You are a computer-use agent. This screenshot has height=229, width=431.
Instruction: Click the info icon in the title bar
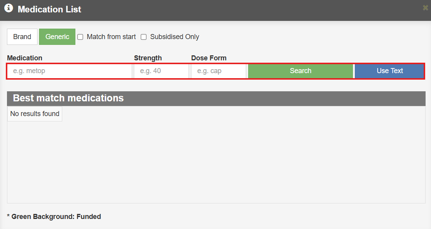[9, 9]
